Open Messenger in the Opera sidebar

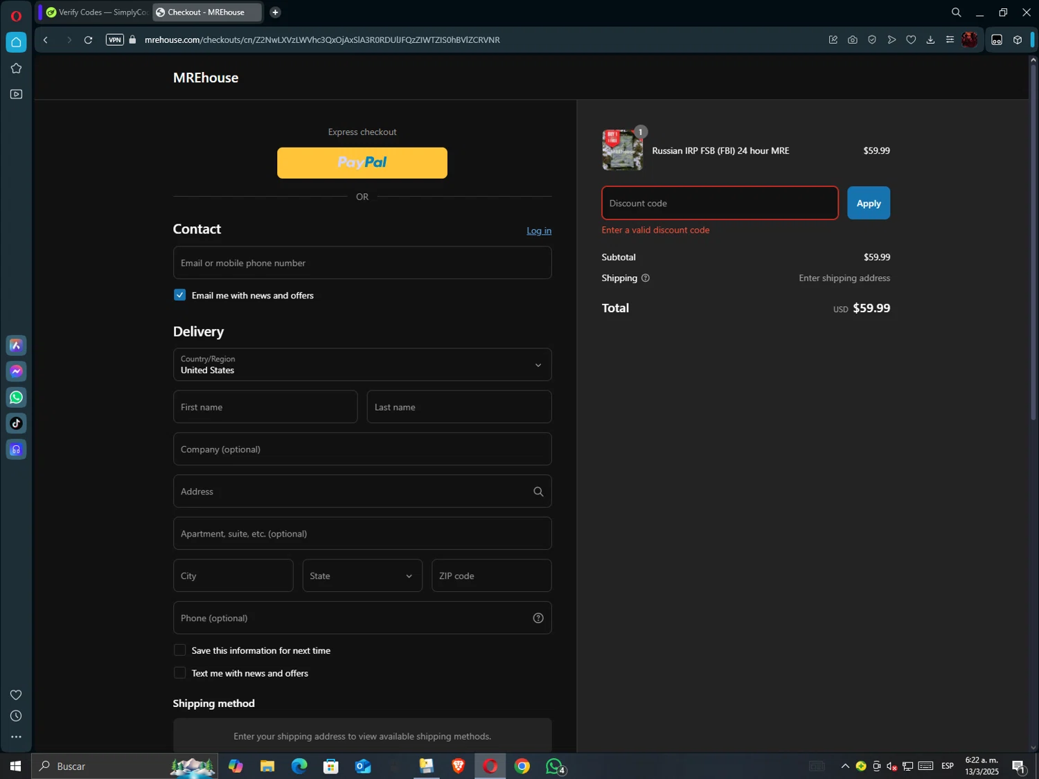pos(16,371)
